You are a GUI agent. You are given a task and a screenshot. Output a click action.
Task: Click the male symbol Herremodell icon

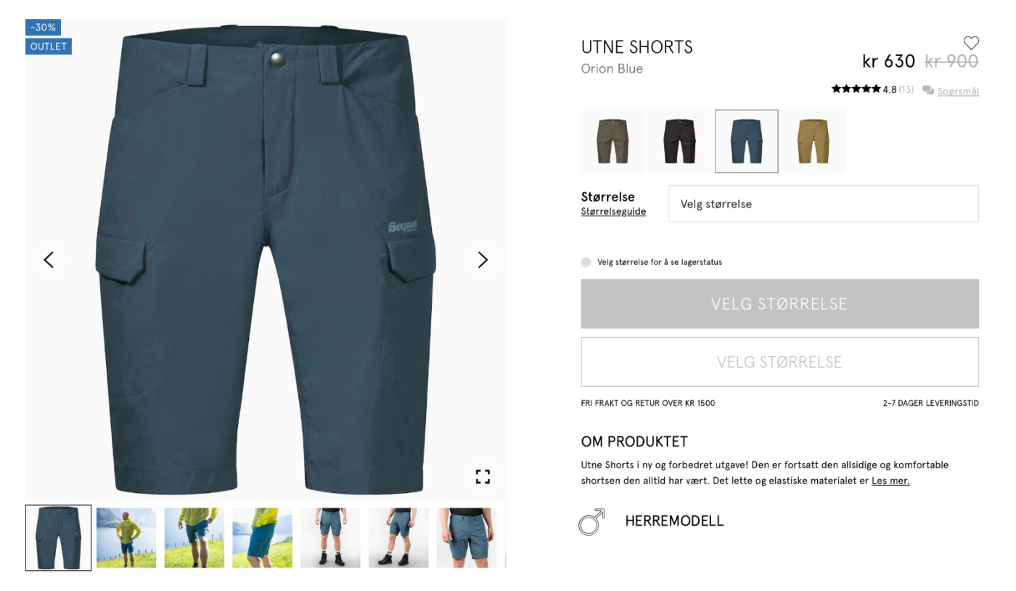tap(591, 521)
